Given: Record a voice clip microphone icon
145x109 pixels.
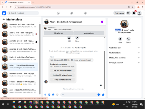Looking at the screenshot, I should (45, 94).
